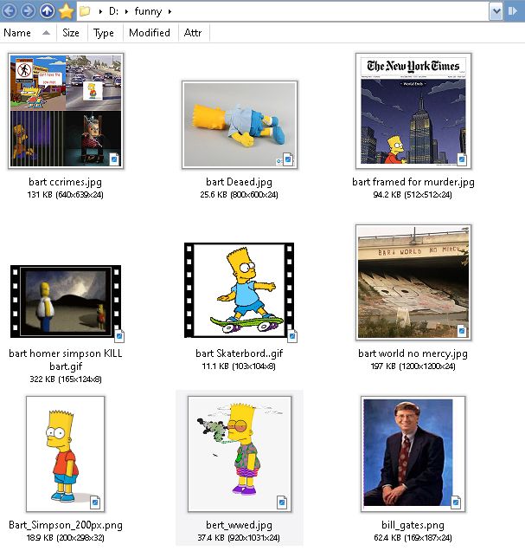The image size is (525, 551).
Task: Click the file name bert_wwed.jpg
Action: click(240, 525)
